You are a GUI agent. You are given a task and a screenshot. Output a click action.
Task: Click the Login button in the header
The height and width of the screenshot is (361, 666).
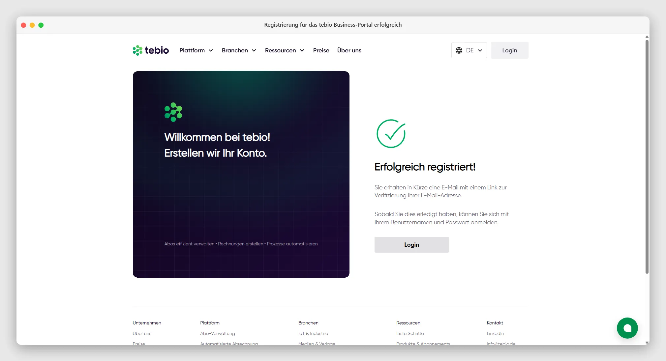pyautogui.click(x=509, y=50)
